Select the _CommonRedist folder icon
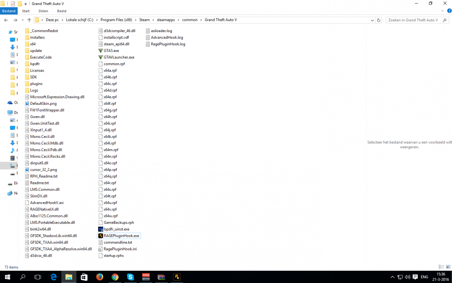Viewport: 452px width, 283px height. click(x=27, y=31)
